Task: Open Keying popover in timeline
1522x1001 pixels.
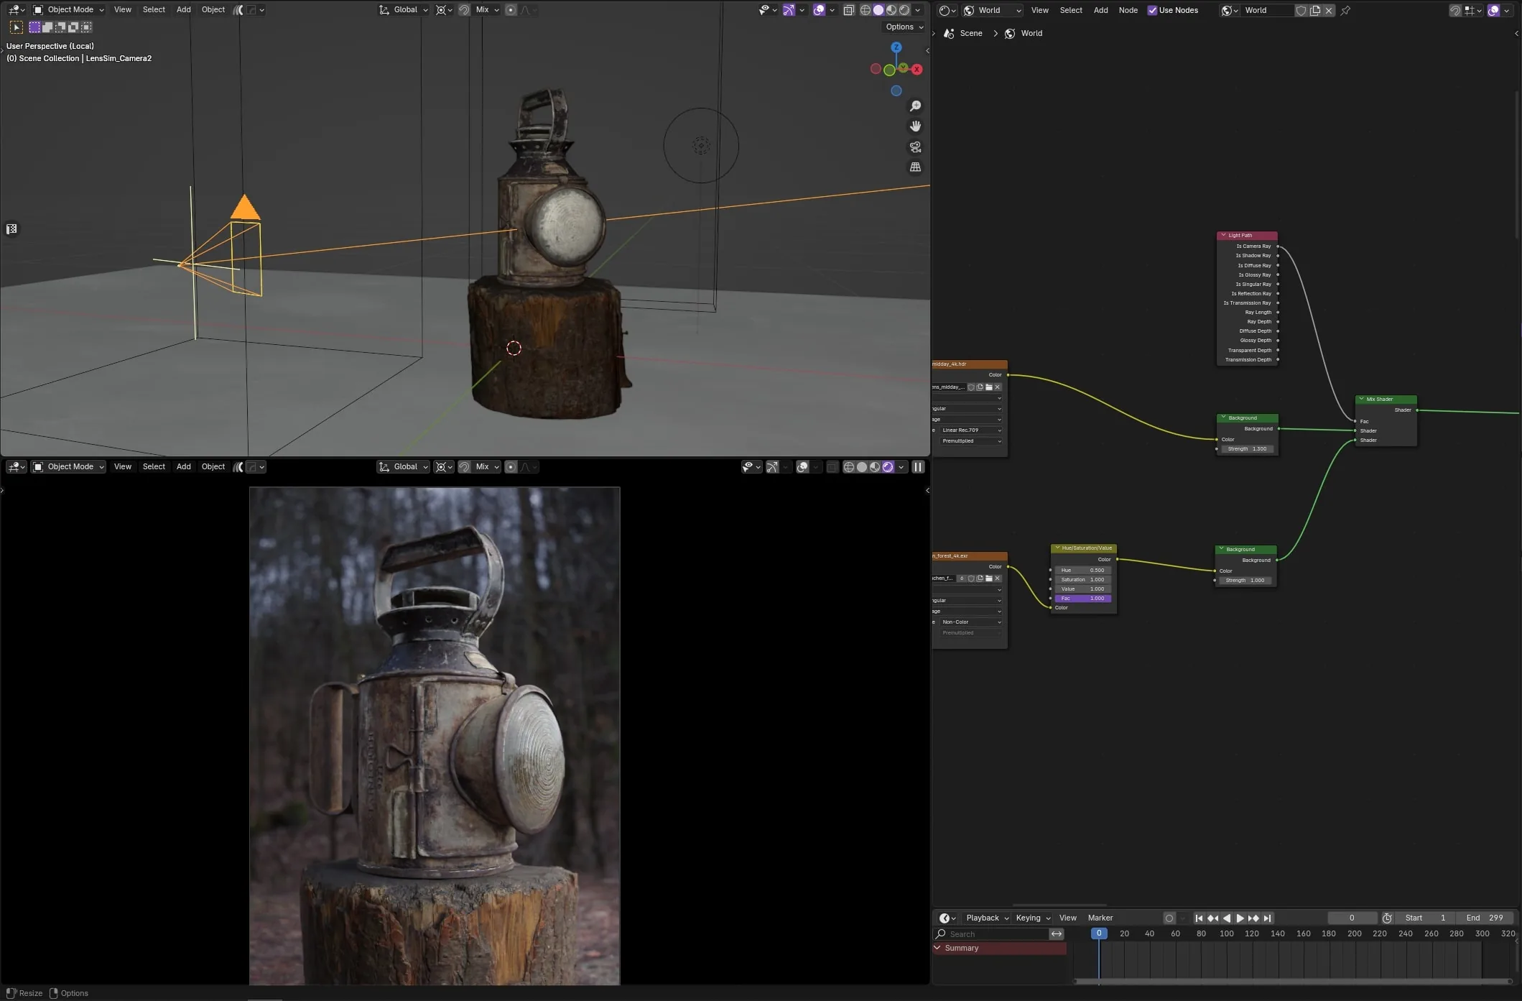Action: pyautogui.click(x=1033, y=918)
